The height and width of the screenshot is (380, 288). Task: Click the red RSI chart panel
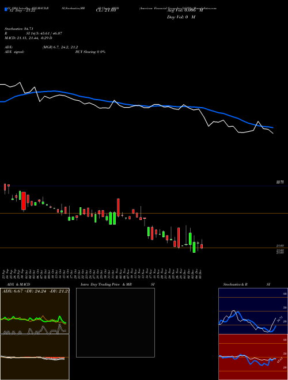tap(253, 357)
